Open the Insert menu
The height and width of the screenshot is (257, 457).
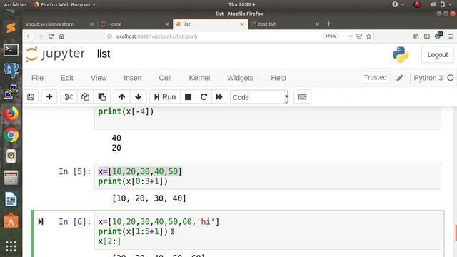point(133,78)
